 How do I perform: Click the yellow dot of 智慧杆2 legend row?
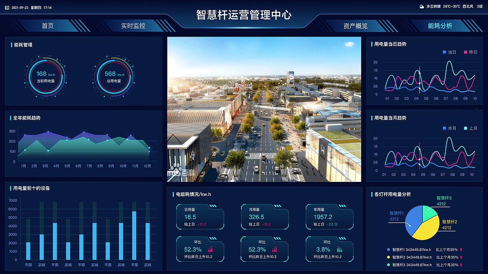(x=388, y=257)
